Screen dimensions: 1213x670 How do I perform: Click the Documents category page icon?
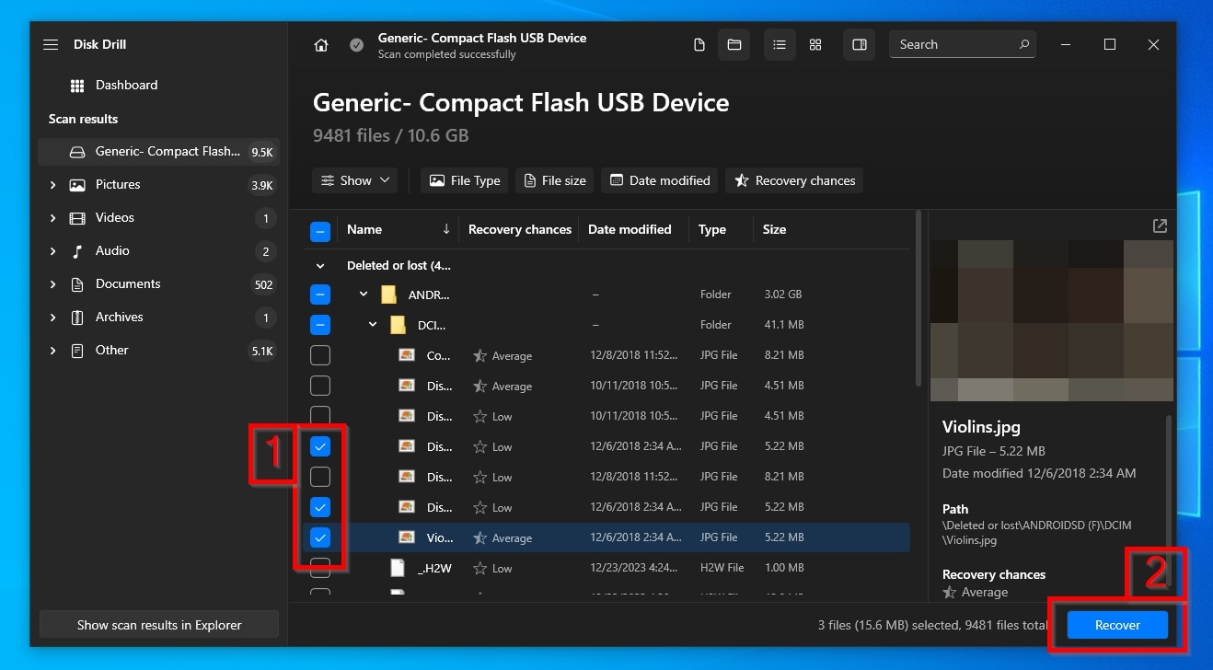coord(77,284)
